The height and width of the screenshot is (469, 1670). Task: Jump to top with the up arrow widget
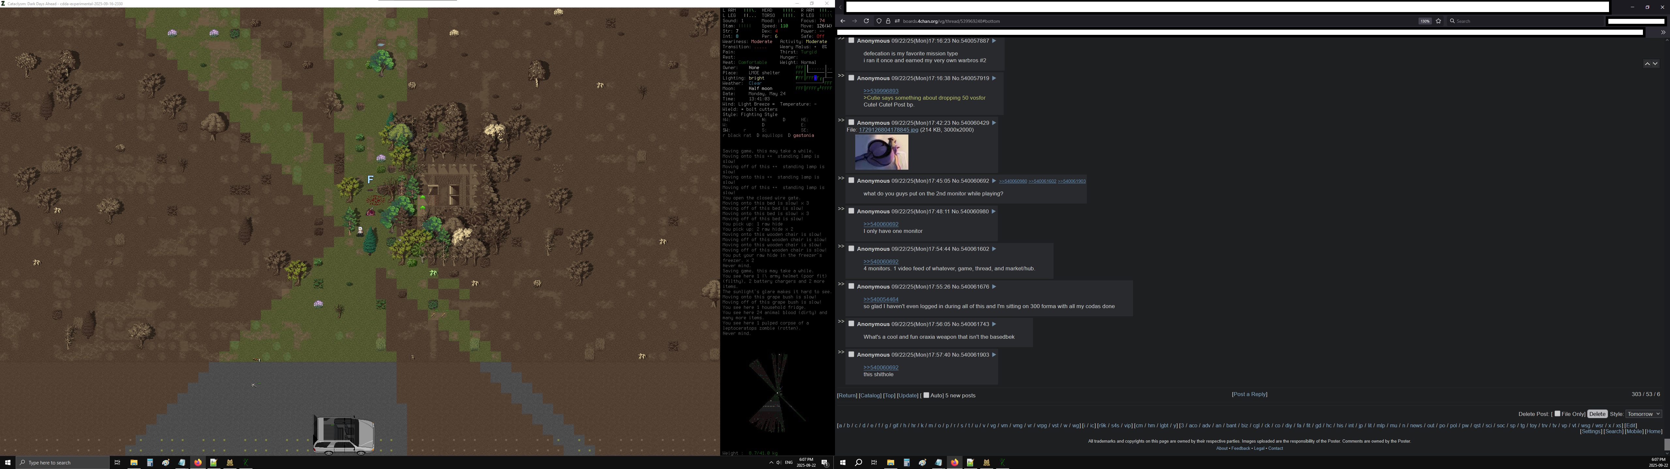pyautogui.click(x=1647, y=64)
